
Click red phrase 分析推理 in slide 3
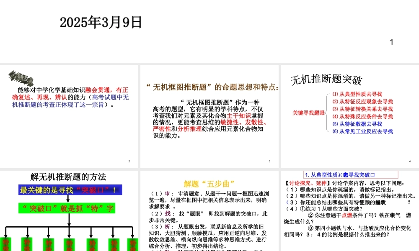pos(190,129)
